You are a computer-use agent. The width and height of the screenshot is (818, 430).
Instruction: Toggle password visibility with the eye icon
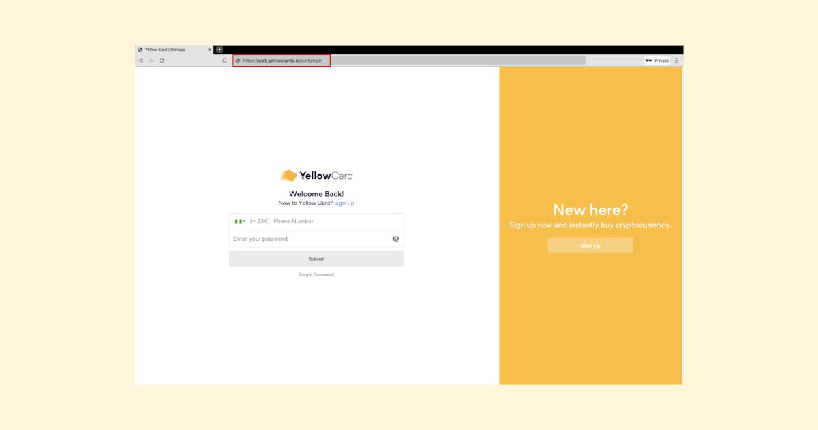395,239
